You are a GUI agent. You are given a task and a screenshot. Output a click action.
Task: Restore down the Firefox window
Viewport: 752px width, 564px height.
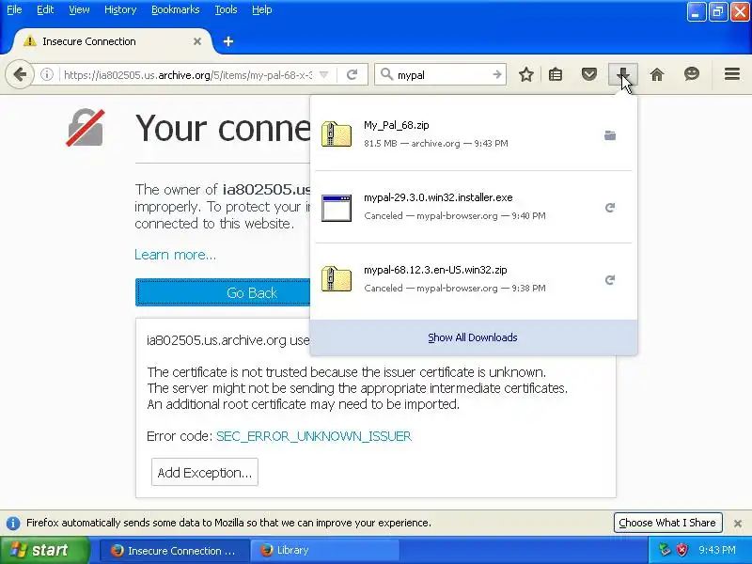pyautogui.click(x=717, y=12)
